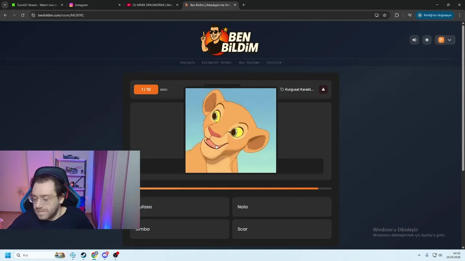
Task: Click the network tray icon
Action: click(434, 255)
